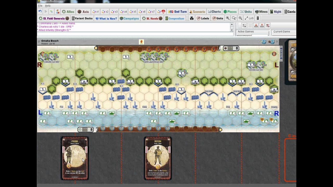Select the Allies side button
Image resolution: width=333 pixels, height=187 pixels.
click(68, 12)
